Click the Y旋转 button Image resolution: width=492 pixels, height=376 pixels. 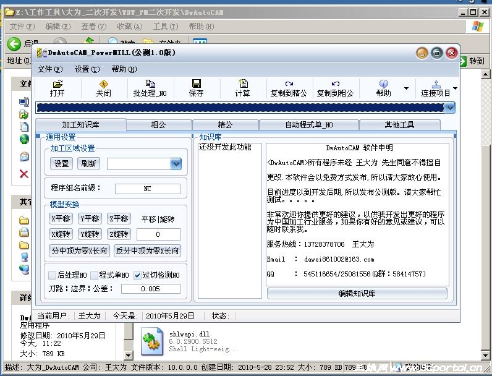pyautogui.click(x=90, y=234)
